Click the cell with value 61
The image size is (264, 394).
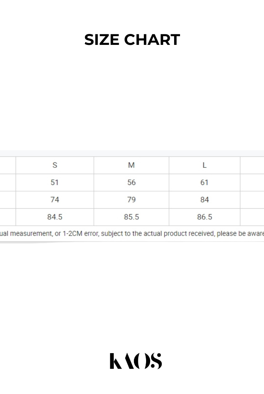pyautogui.click(x=204, y=182)
